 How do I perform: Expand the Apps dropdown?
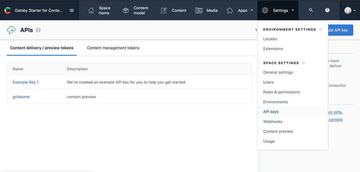[240, 11]
